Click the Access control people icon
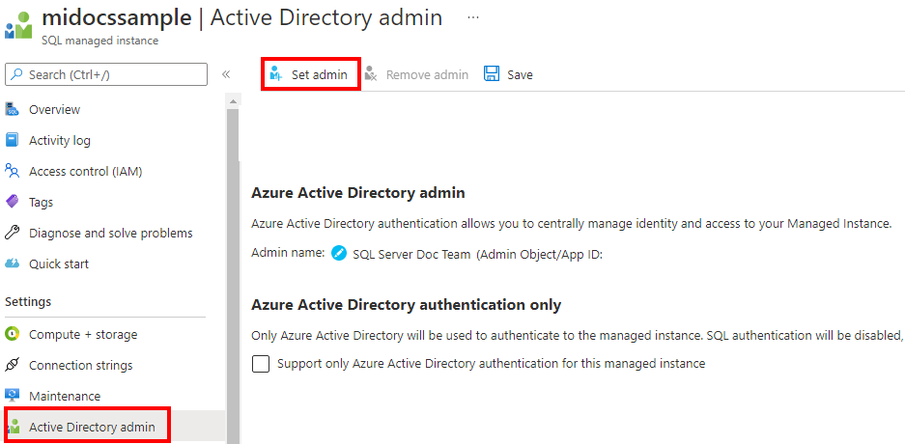This screenshot has height=444, width=905. (13, 171)
